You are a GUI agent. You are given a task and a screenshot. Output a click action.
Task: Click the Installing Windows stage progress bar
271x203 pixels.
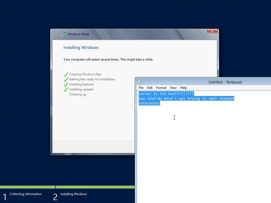[95, 187]
